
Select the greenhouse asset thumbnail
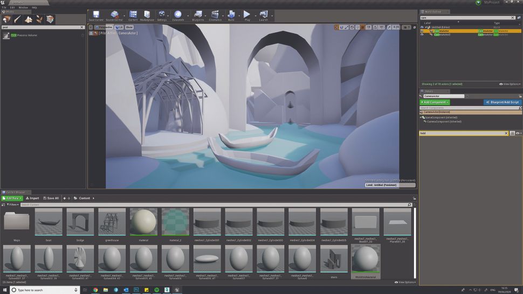112,222
